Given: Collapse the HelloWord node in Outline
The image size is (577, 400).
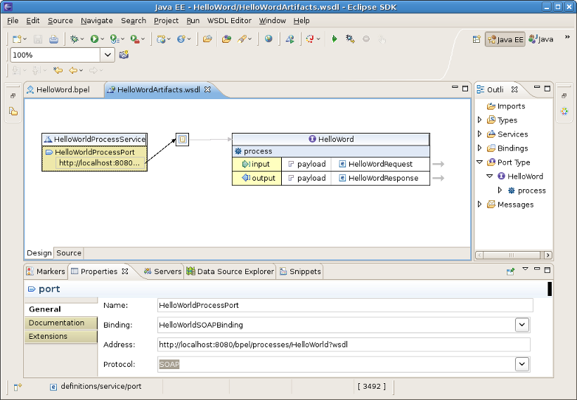Looking at the screenshot, I should (x=489, y=176).
